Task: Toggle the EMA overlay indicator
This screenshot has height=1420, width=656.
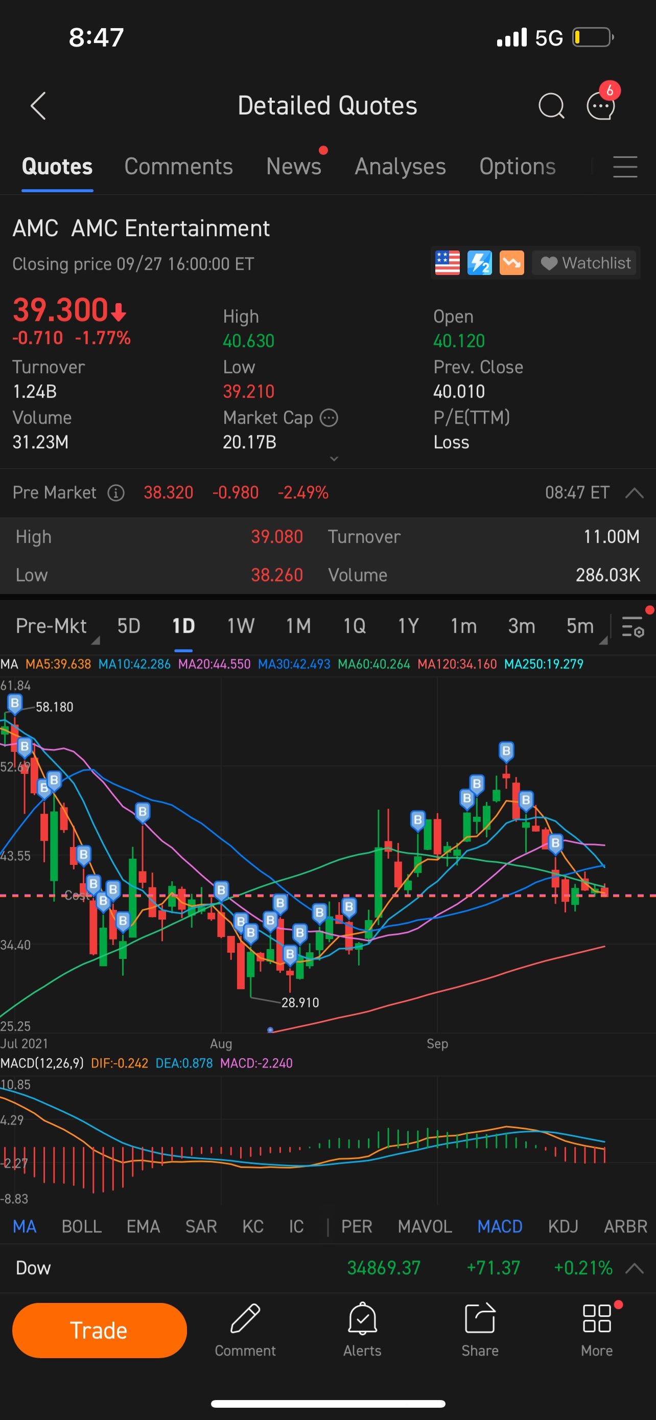Action: pos(143,1226)
